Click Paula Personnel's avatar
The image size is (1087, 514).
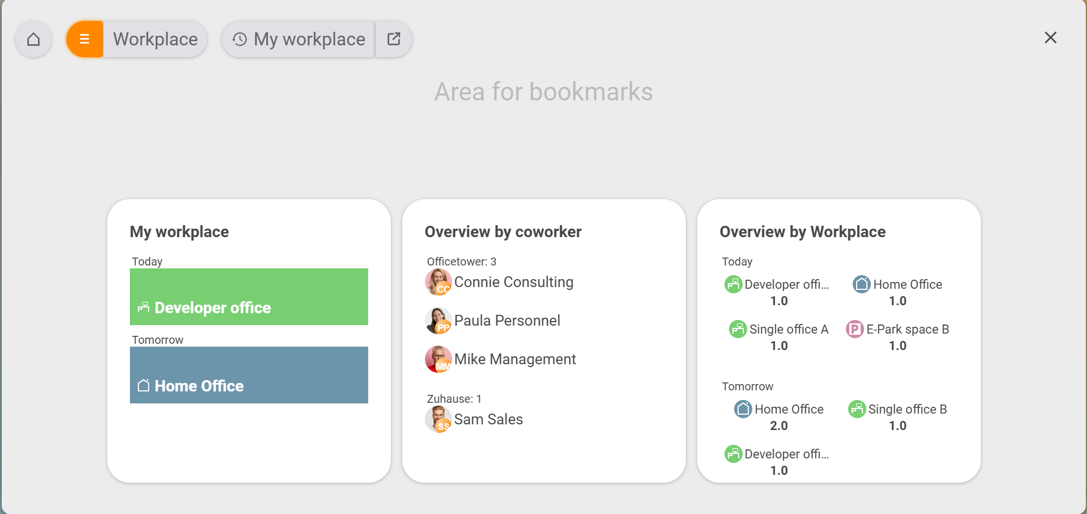tap(438, 321)
